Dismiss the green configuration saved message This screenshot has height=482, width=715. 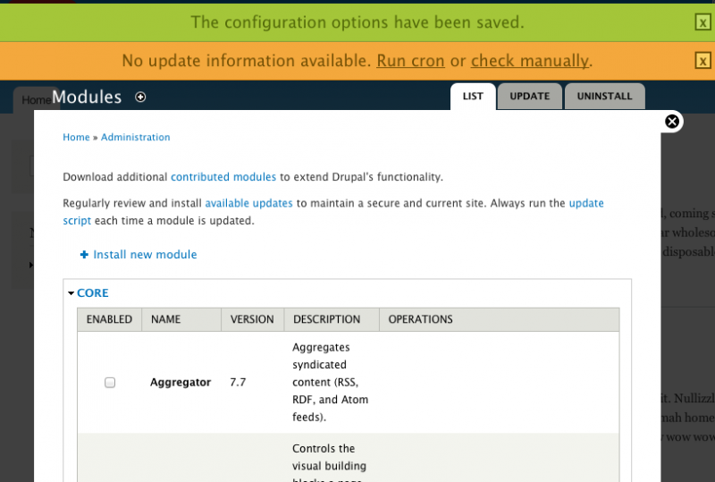tap(702, 22)
